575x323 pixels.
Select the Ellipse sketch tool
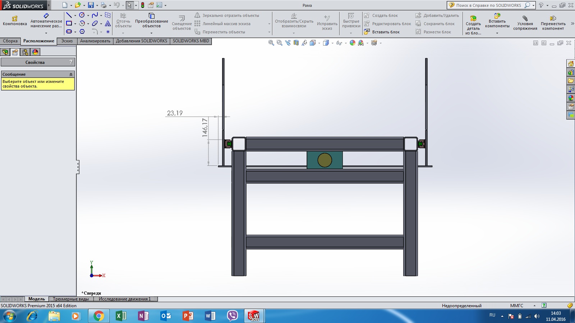click(x=95, y=23)
